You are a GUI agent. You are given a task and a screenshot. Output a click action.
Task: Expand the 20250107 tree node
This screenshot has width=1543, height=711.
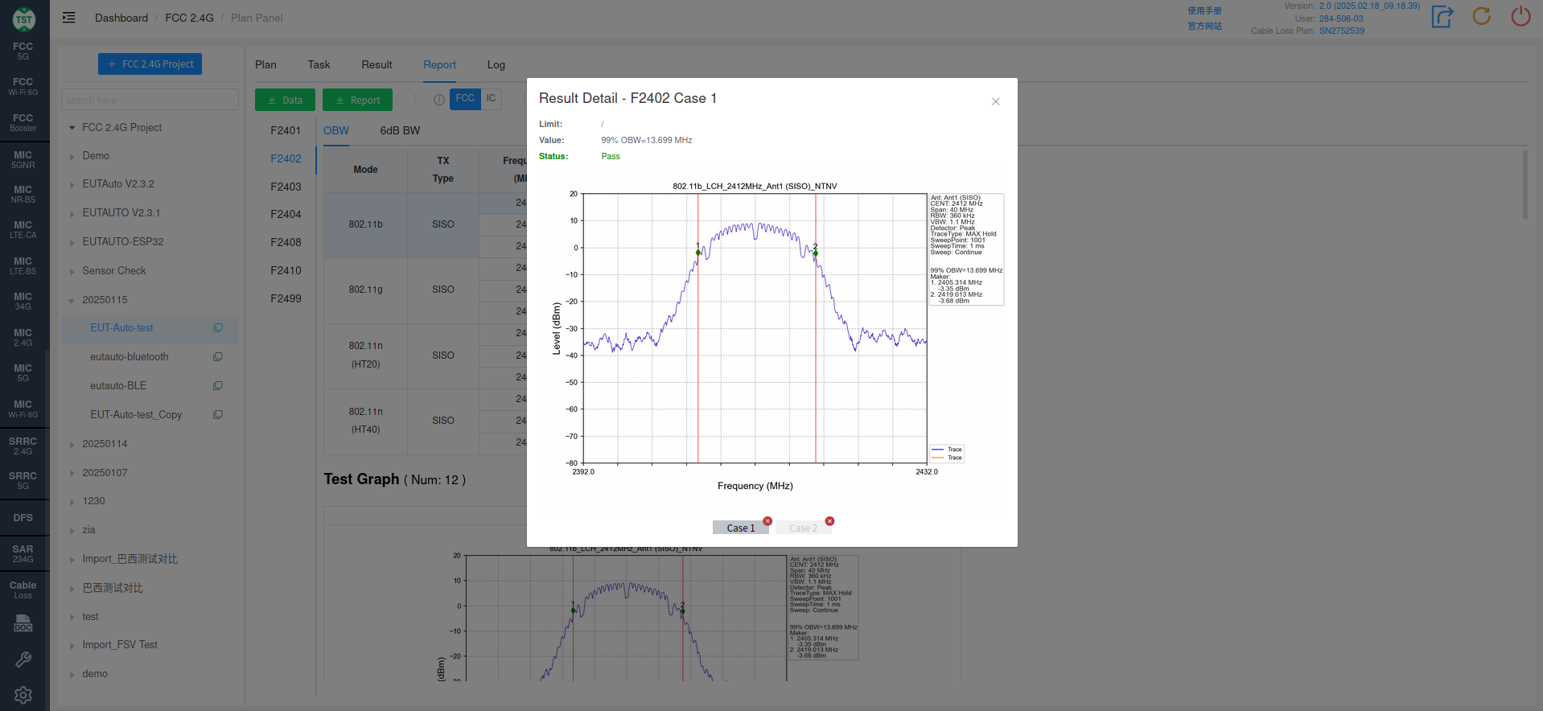click(x=72, y=474)
